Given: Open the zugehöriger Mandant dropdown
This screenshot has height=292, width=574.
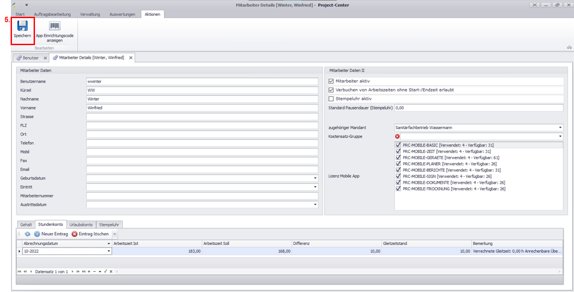Looking at the screenshot, I should [x=560, y=127].
